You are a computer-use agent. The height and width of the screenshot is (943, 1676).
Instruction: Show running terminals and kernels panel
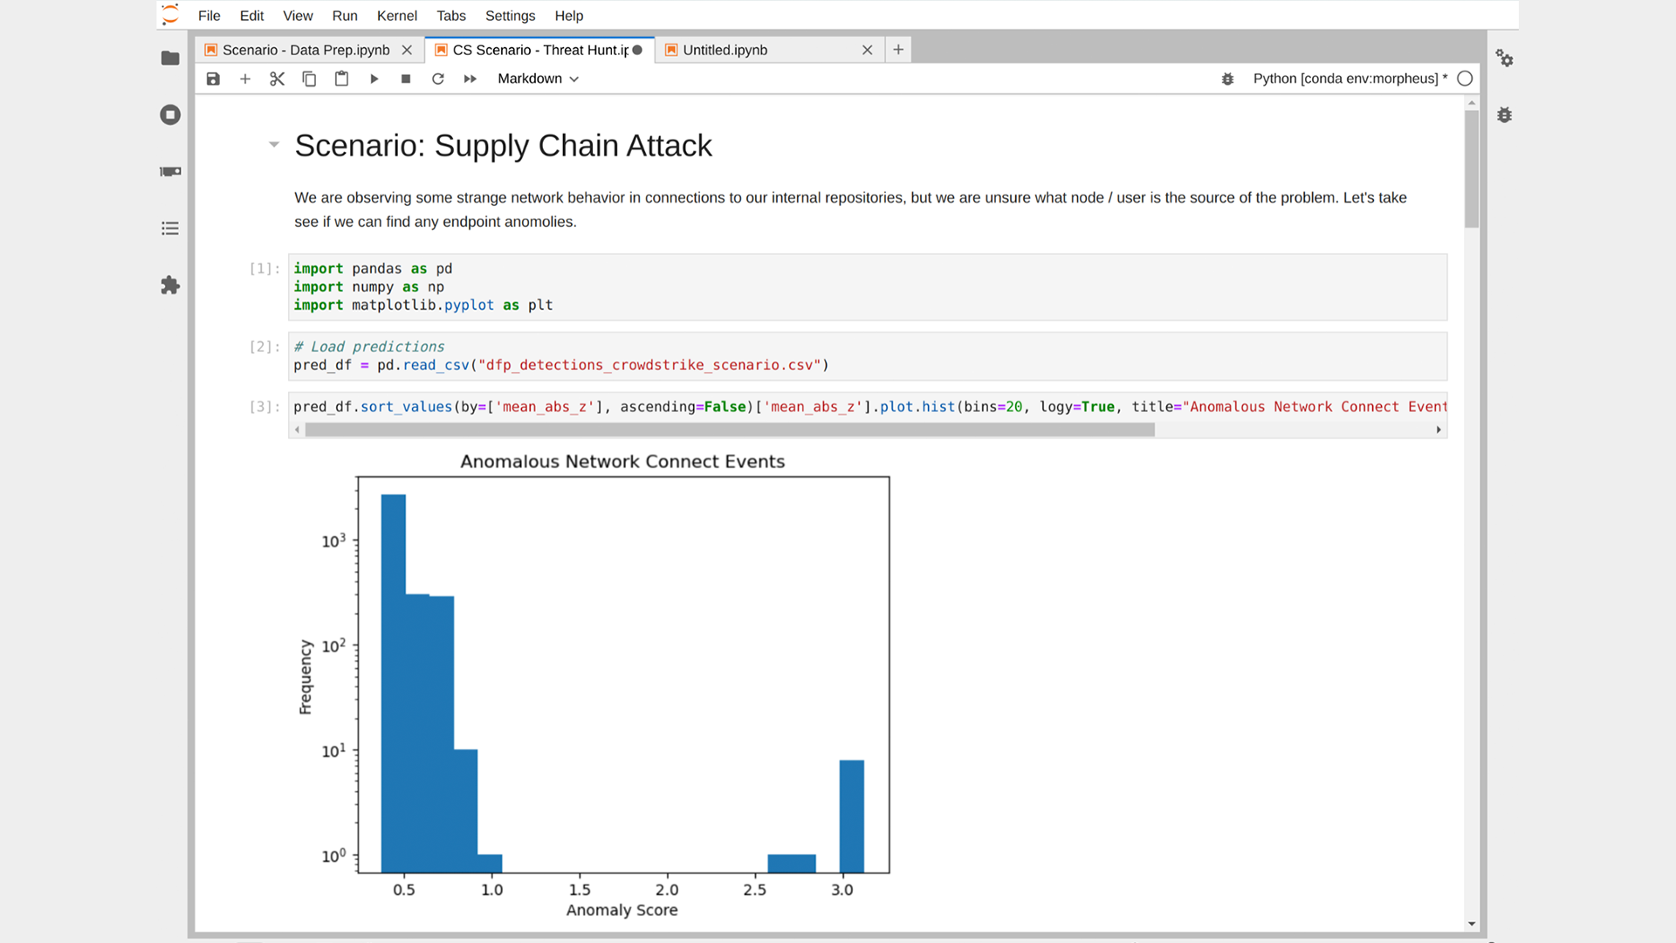point(170,115)
